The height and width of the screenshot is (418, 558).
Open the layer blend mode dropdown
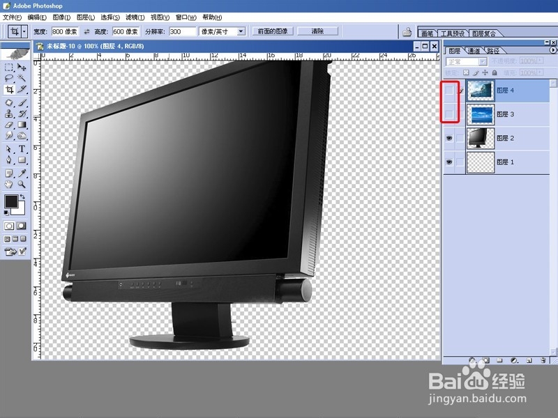click(x=465, y=62)
